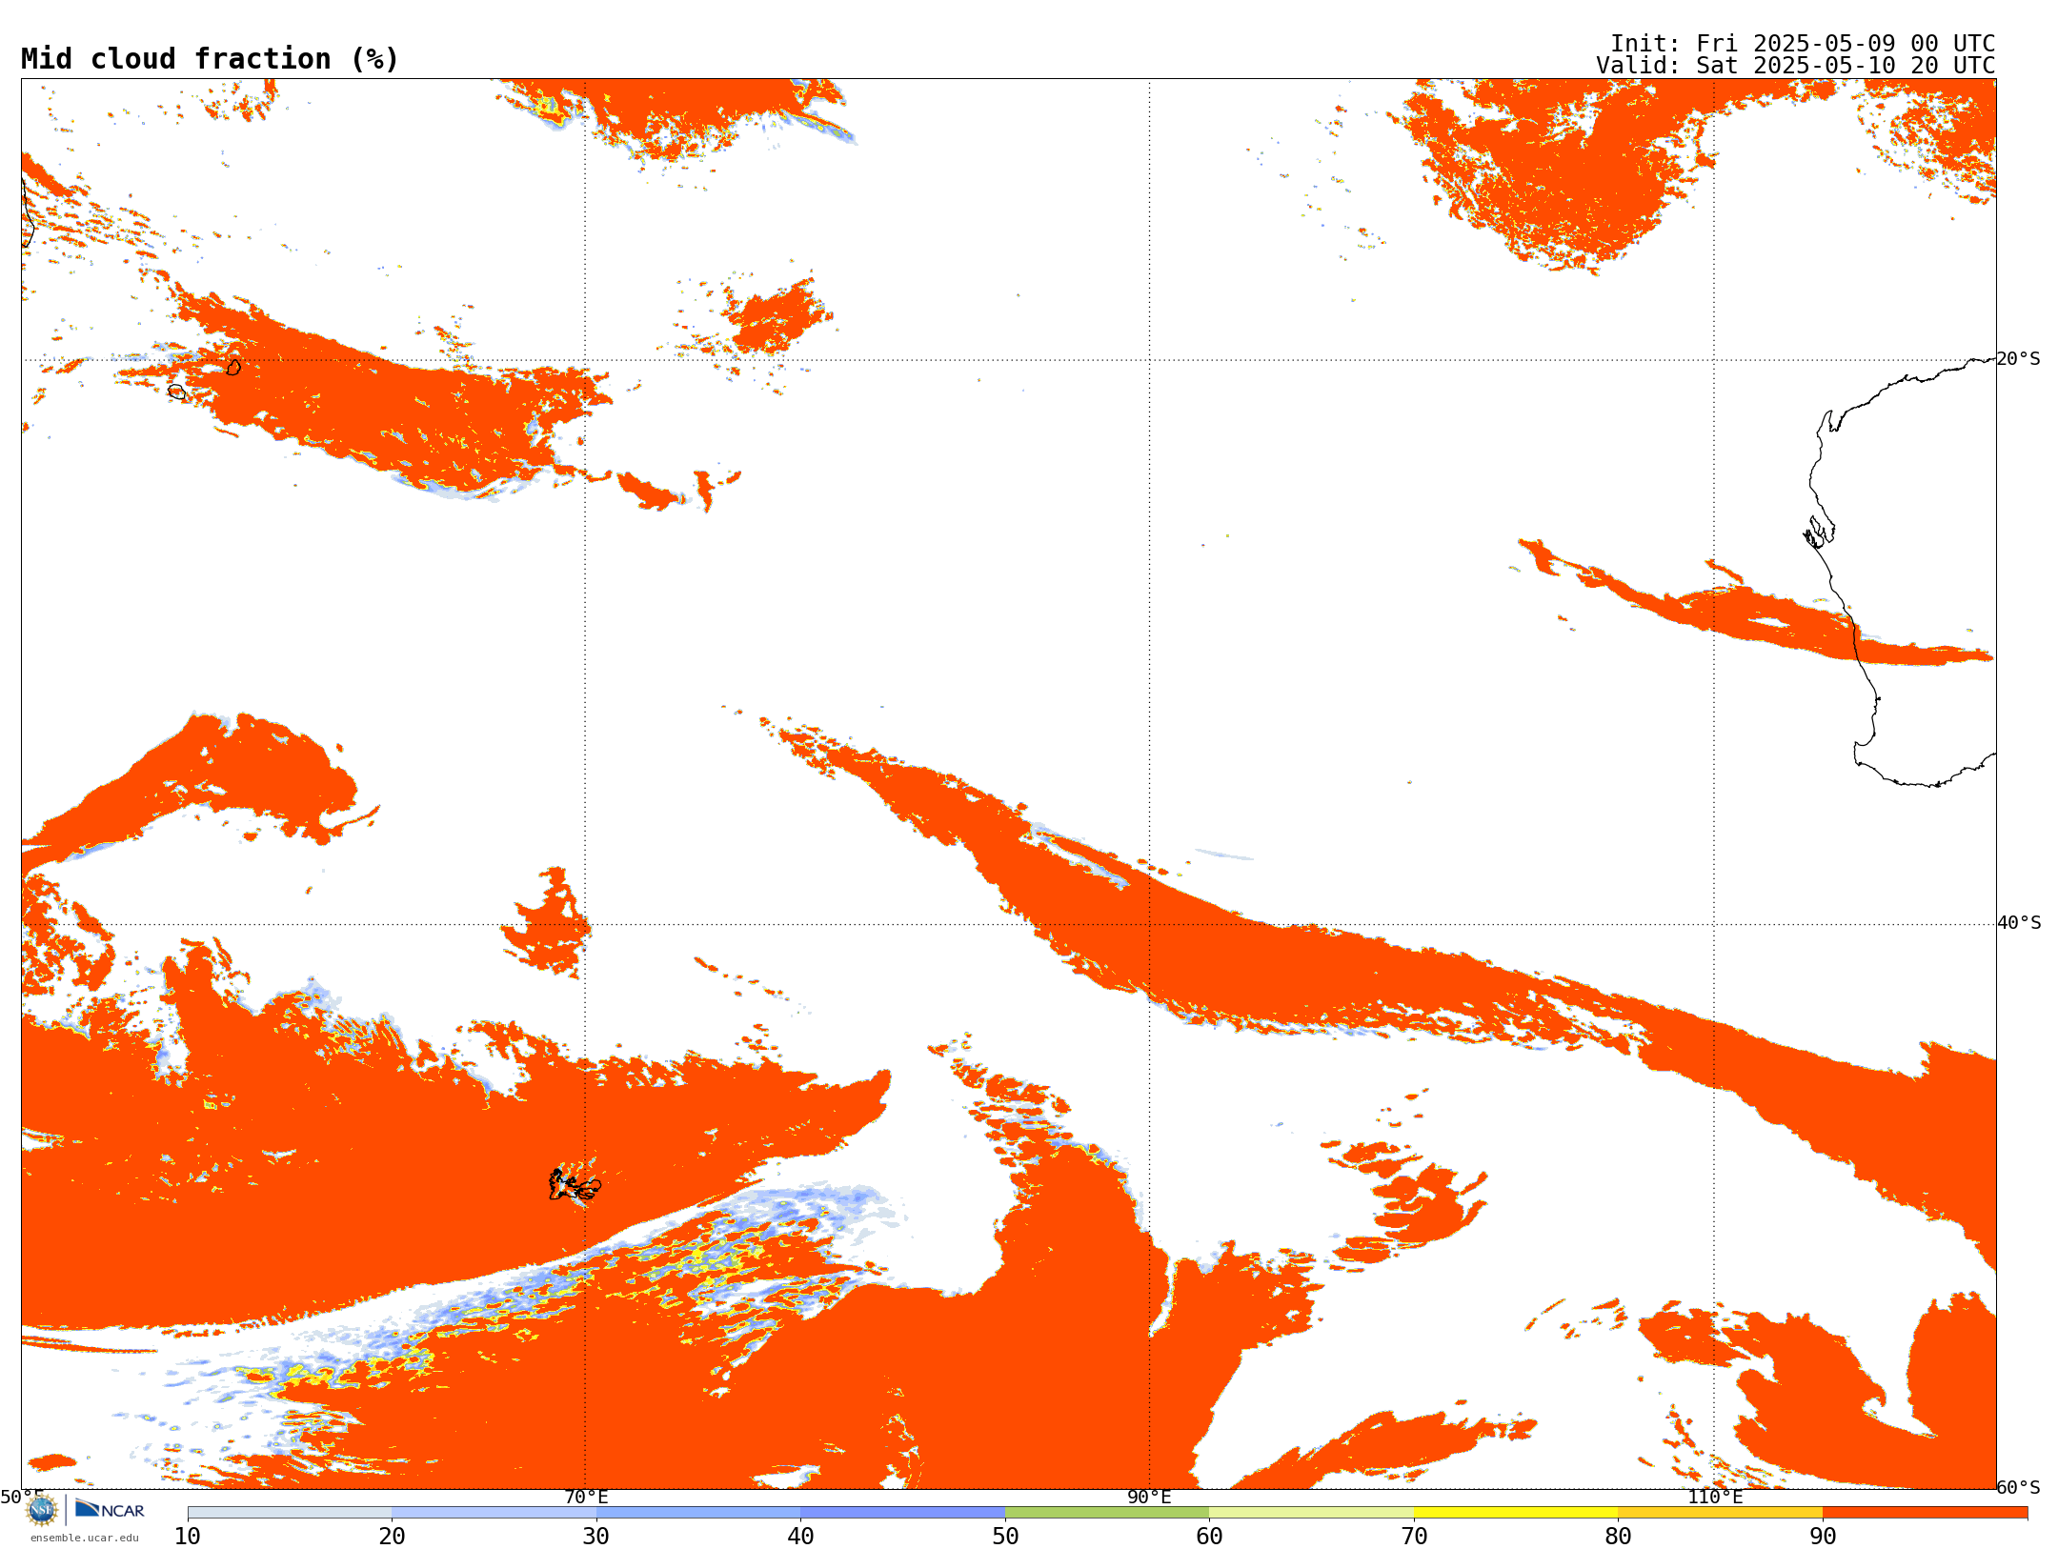2058x1549 pixels.
Task: Click the colorbar tick label '40'
Action: click(x=801, y=1537)
